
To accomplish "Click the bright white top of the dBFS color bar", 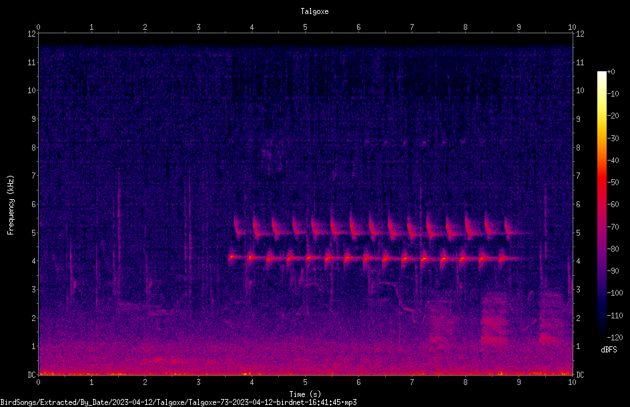I will click(x=601, y=75).
